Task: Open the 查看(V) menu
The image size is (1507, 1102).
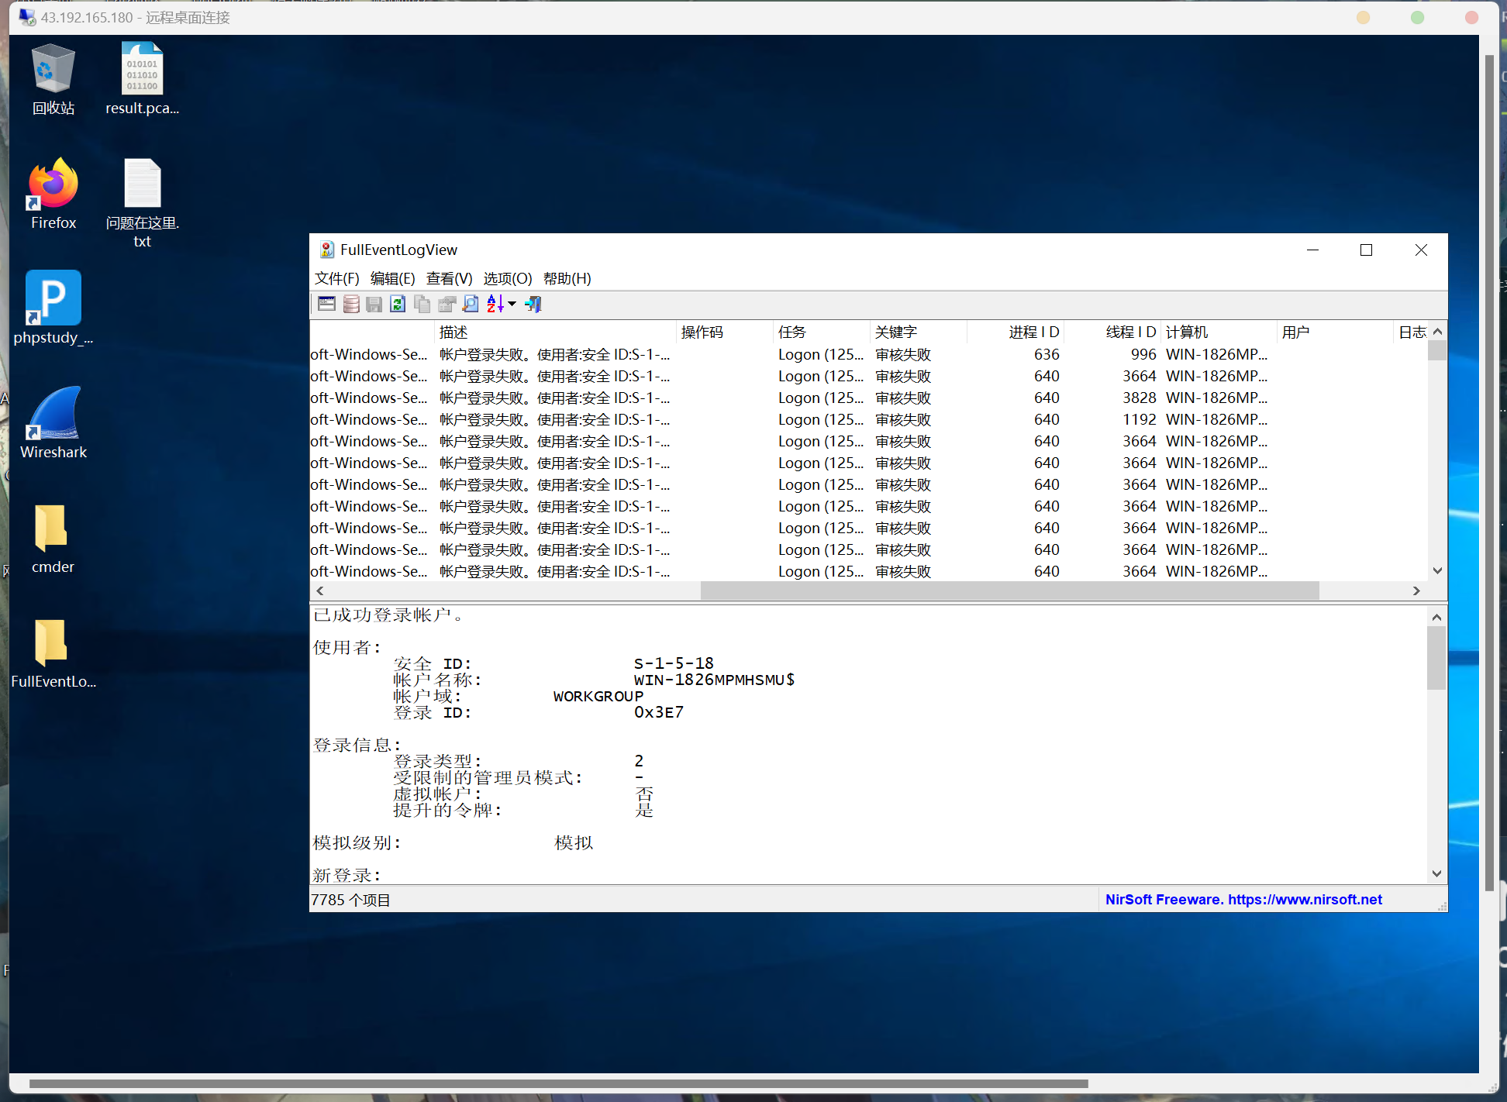Action: [449, 278]
